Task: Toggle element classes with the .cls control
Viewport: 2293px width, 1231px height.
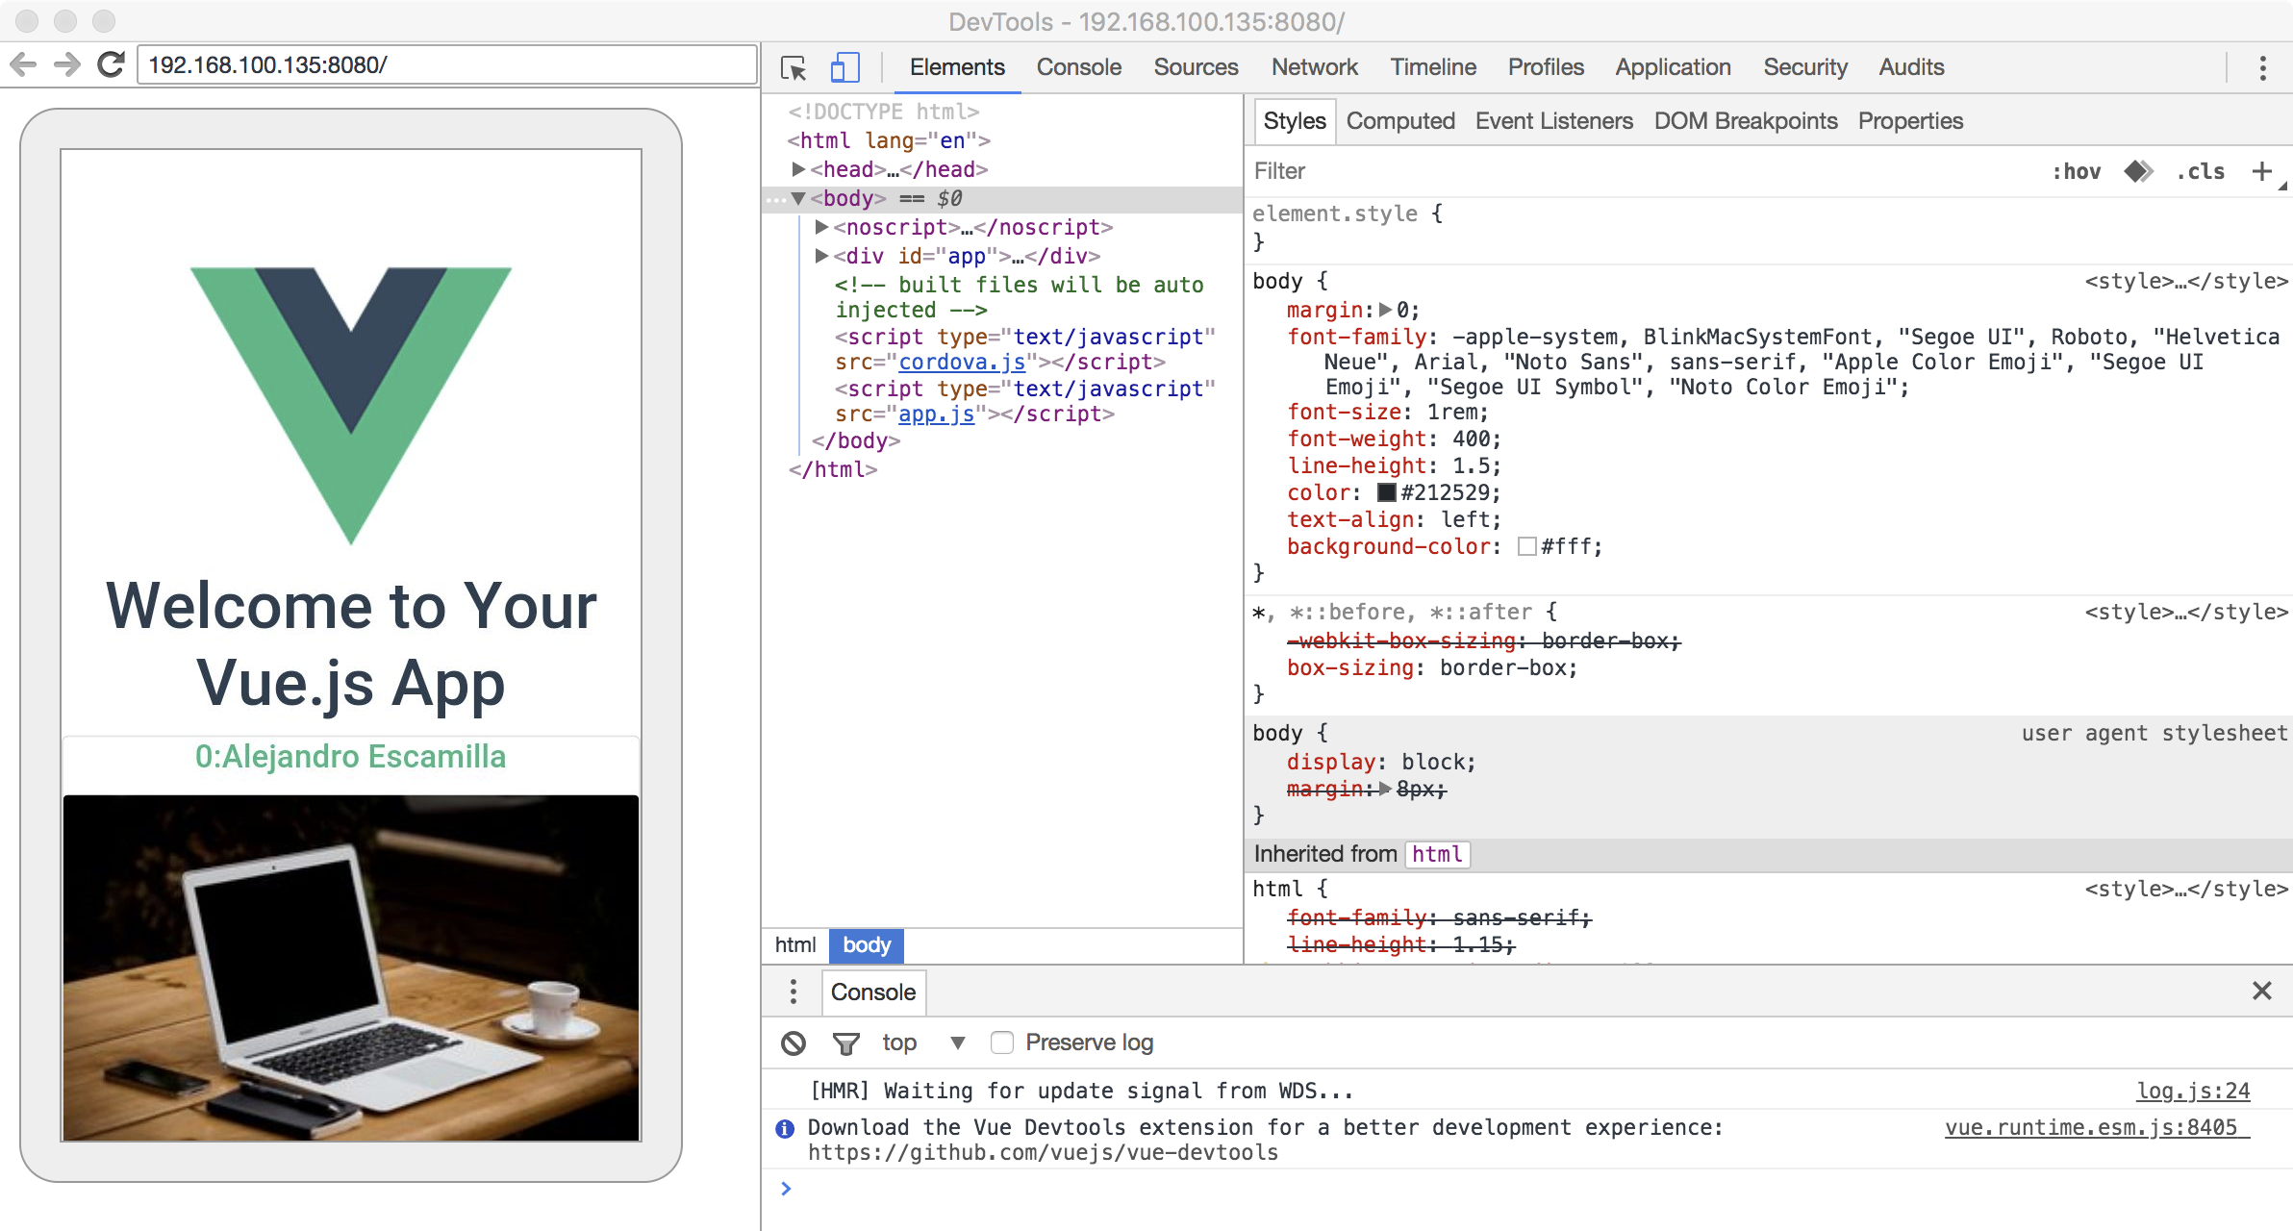Action: (x=2201, y=171)
